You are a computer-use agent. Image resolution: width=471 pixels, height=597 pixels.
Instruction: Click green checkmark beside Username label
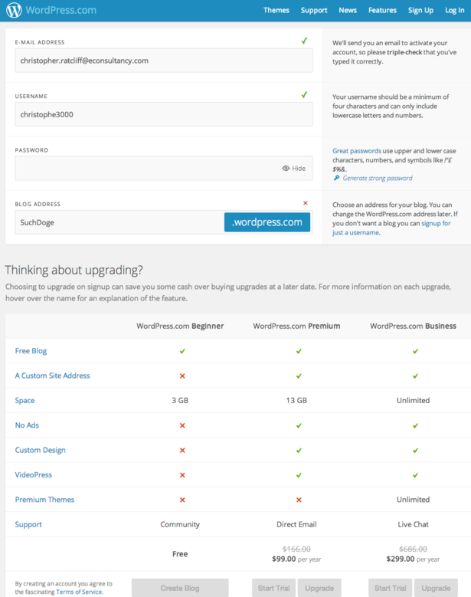click(304, 95)
